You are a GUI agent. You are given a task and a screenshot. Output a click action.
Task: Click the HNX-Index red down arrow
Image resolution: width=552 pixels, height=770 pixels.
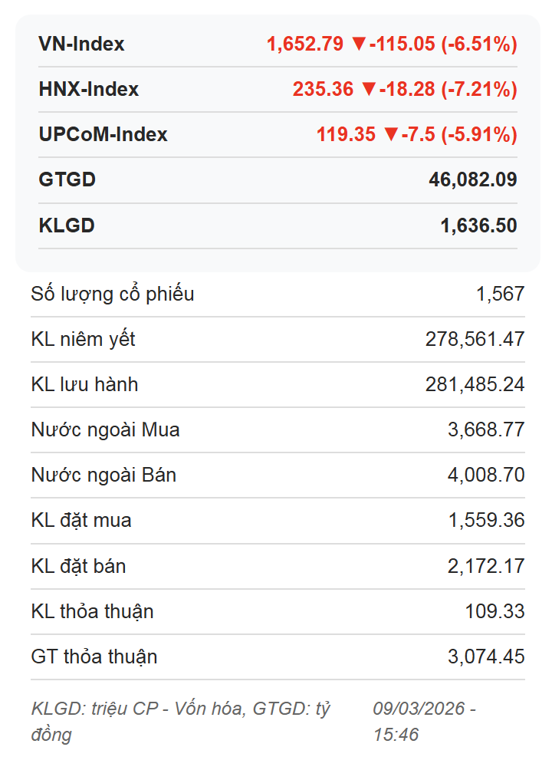[369, 90]
